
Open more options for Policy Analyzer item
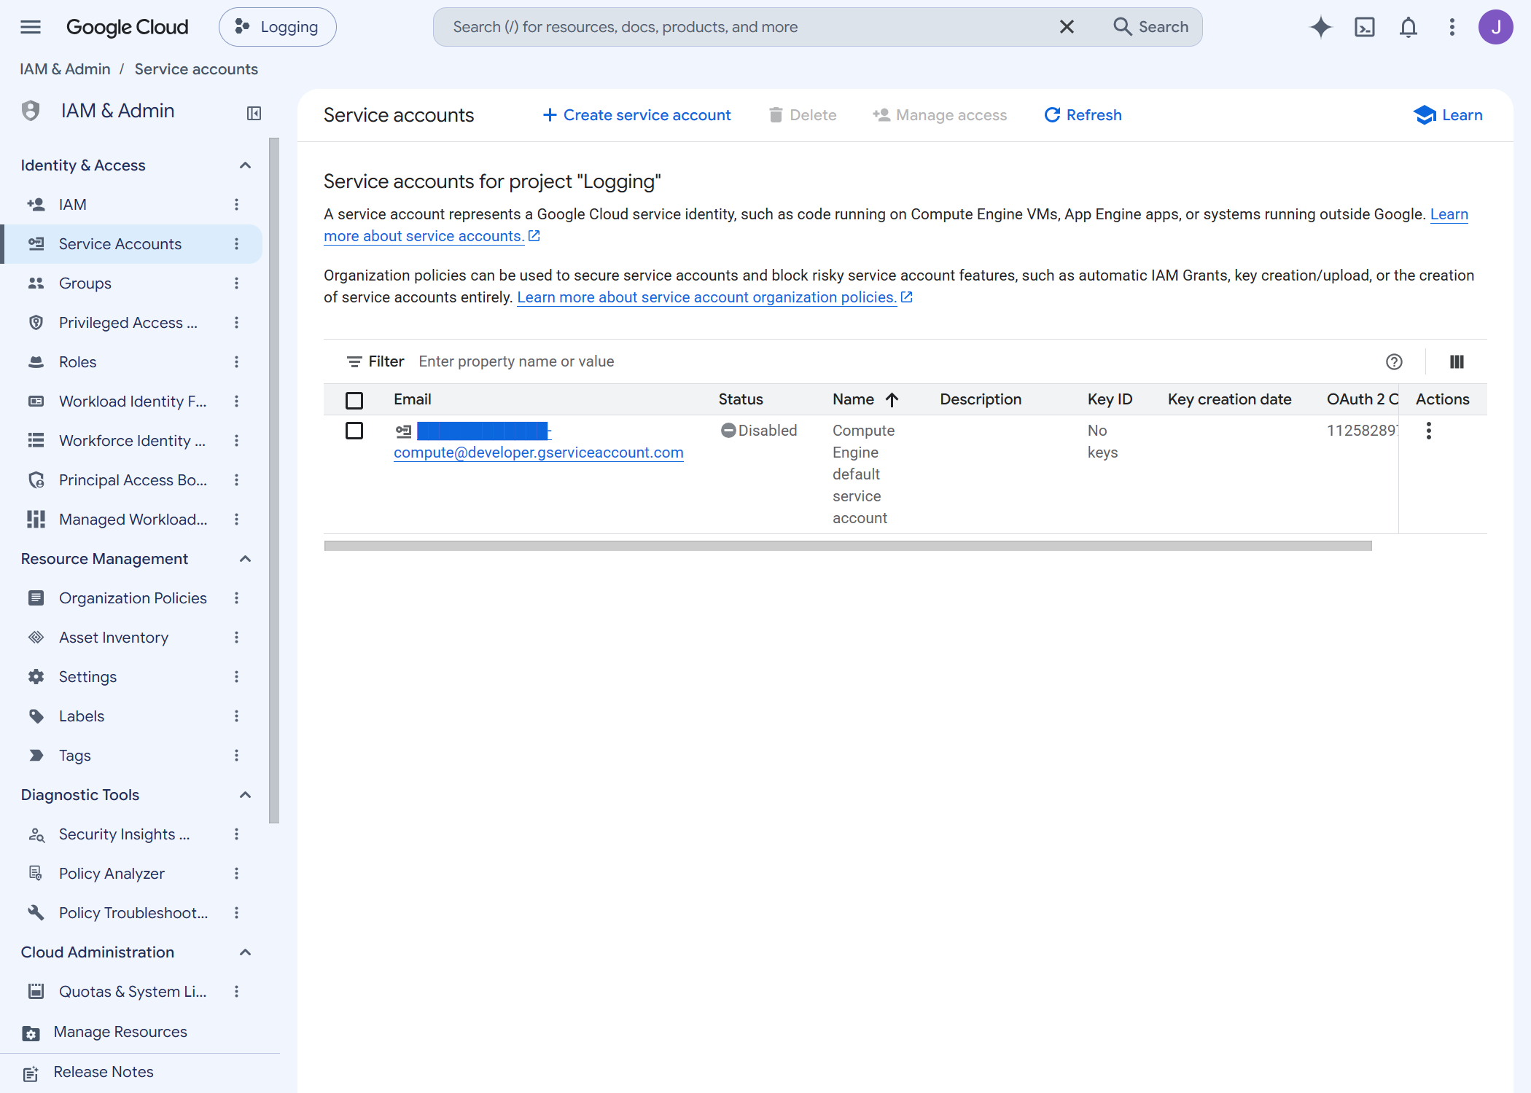pyautogui.click(x=236, y=874)
